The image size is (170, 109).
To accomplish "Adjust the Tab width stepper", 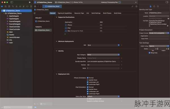I will (x=158, y=49).
